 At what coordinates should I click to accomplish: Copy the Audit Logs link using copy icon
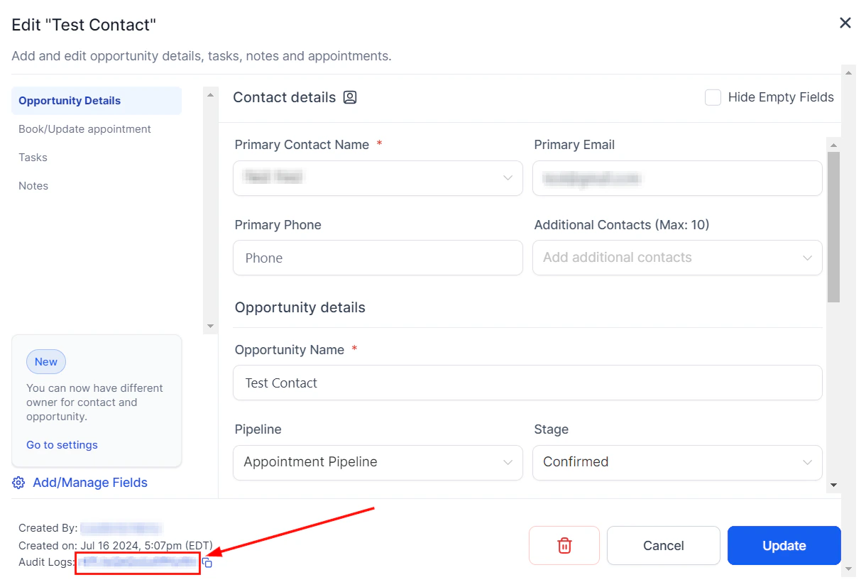pos(207,561)
